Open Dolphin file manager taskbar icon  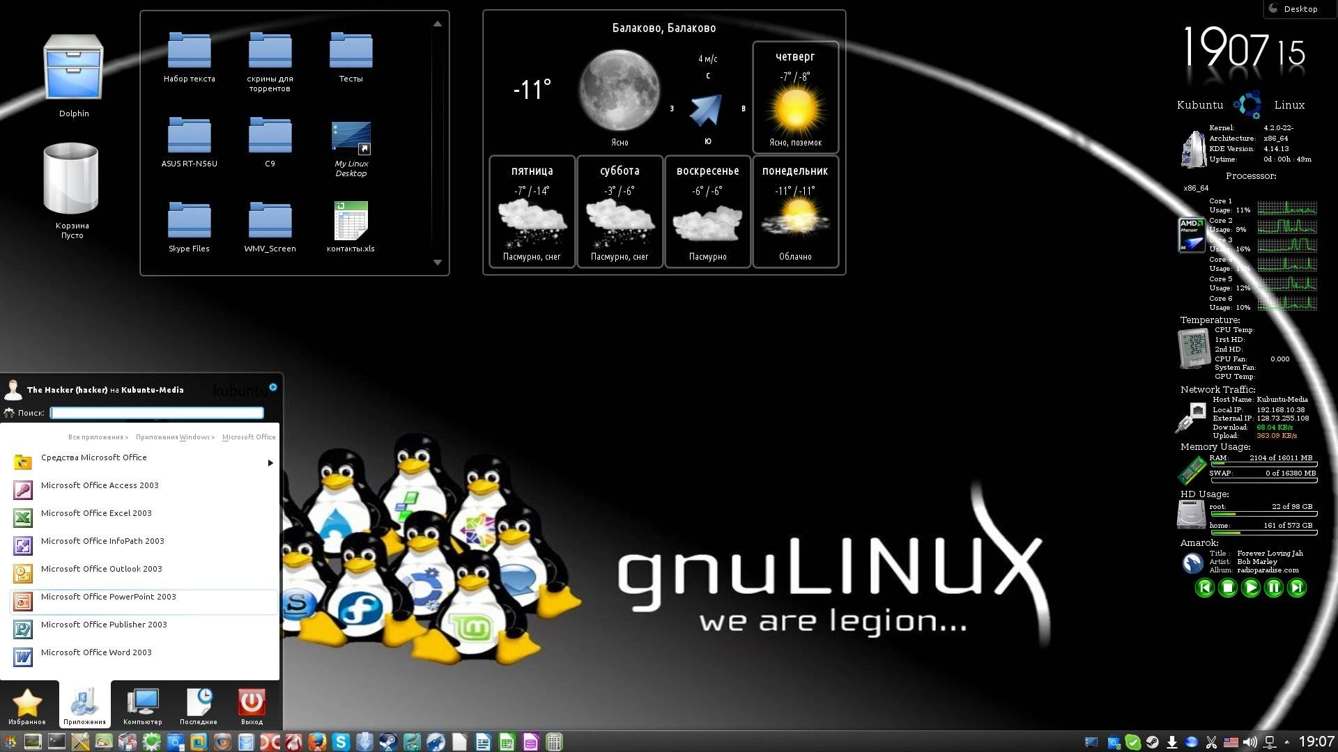(246, 742)
